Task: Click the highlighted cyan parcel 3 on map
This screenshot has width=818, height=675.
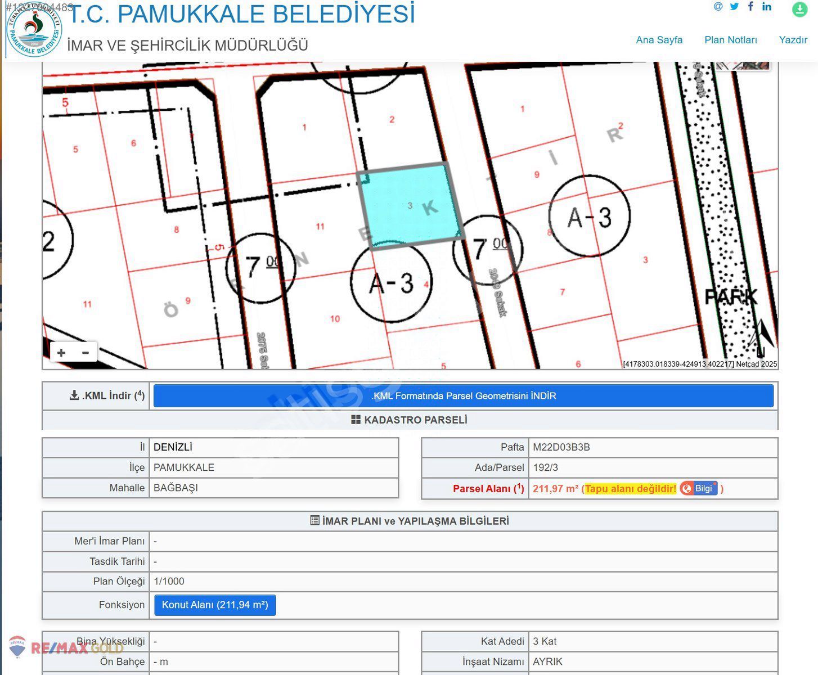Action: [x=410, y=205]
